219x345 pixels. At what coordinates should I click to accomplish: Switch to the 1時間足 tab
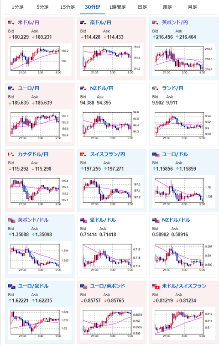tap(117, 7)
